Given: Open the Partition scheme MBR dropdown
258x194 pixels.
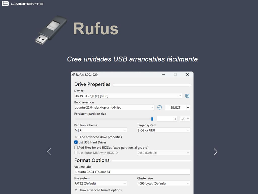Looking at the screenshot, I should (101, 130).
